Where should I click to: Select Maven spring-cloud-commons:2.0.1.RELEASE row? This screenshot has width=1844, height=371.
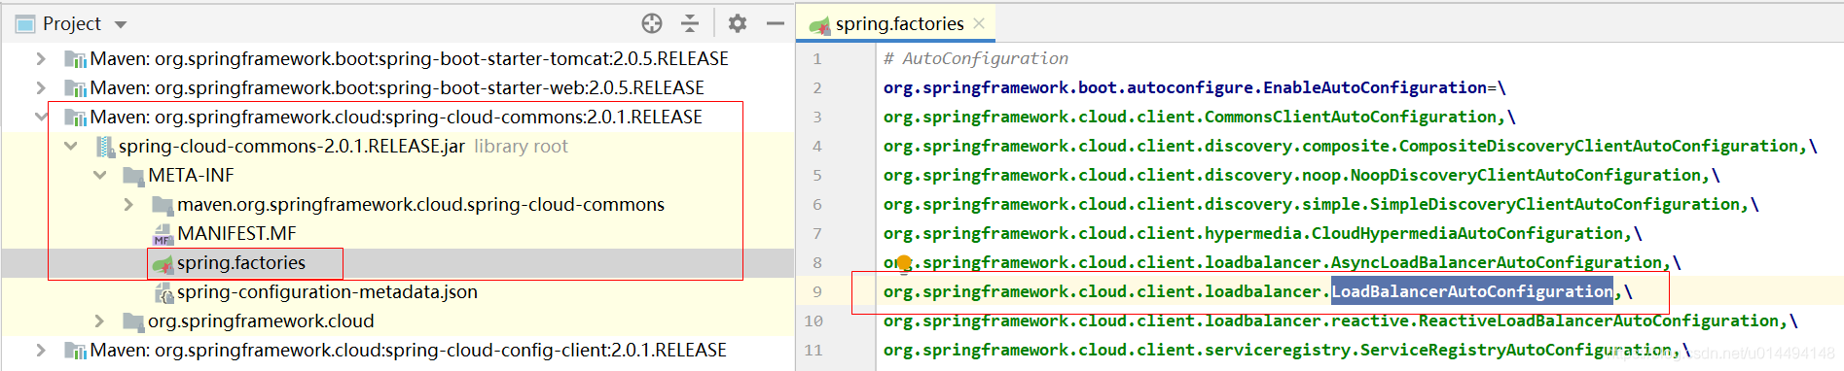(397, 118)
